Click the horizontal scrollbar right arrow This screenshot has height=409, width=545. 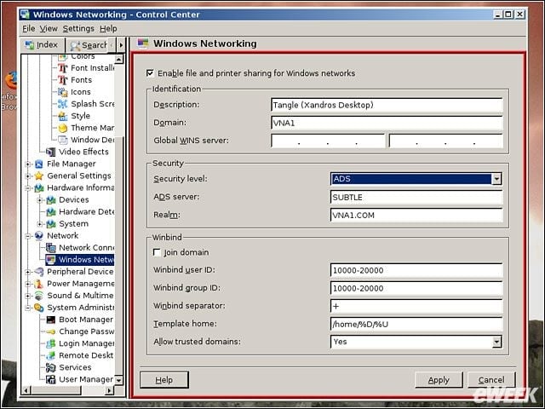109,390
